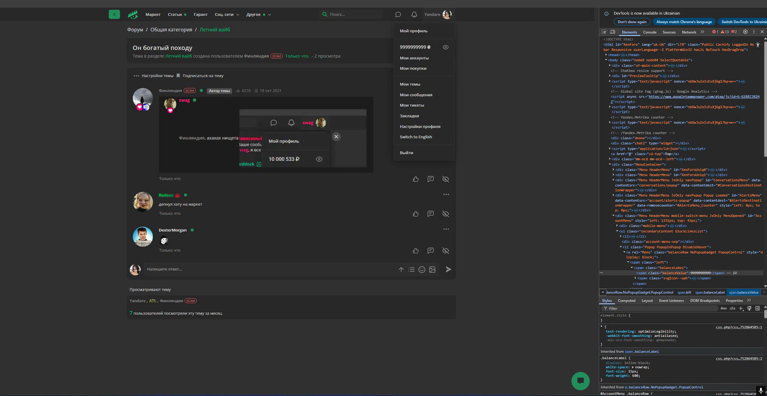
Task: Reply to DexterMorgan's post via comment icon
Action: pos(430,251)
